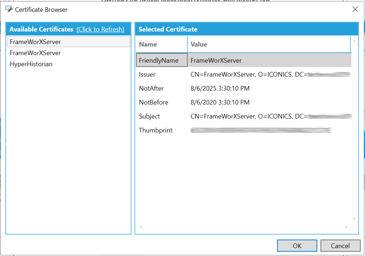Select the NotBefore date value 8/6/2020
The width and height of the screenshot is (365, 256).
[x=220, y=102]
